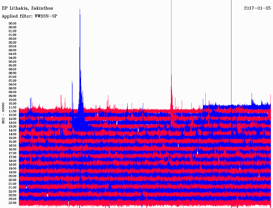
Task: Click the '21:30' time label
Action: coord(13,188)
